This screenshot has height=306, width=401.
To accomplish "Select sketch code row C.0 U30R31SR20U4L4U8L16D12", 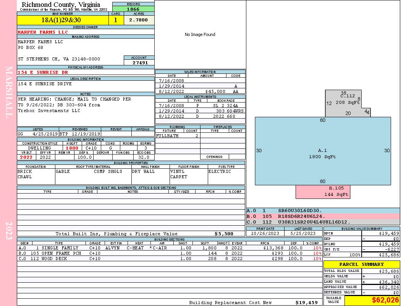I will coord(323,222).
